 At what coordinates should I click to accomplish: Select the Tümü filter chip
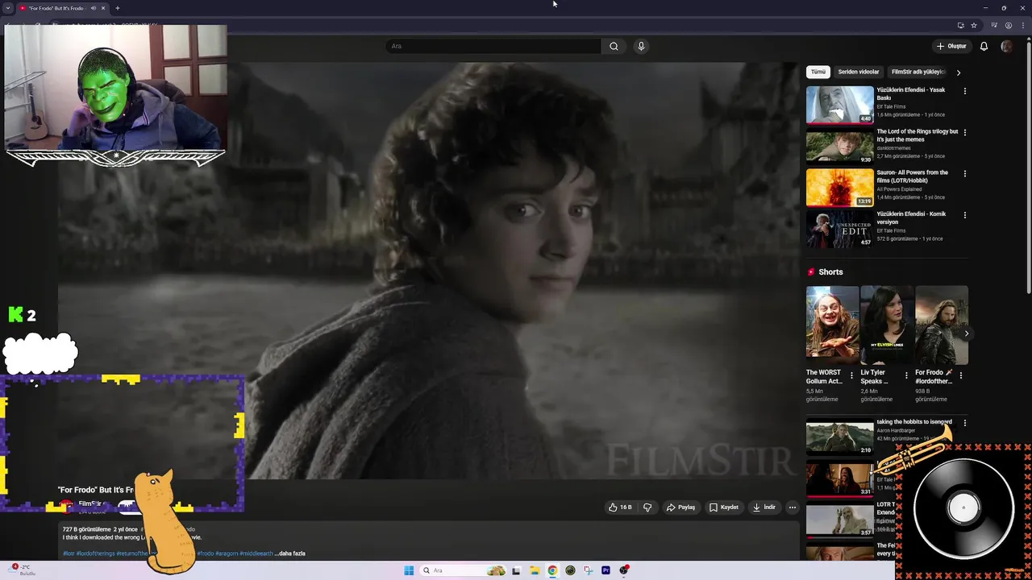(x=818, y=72)
